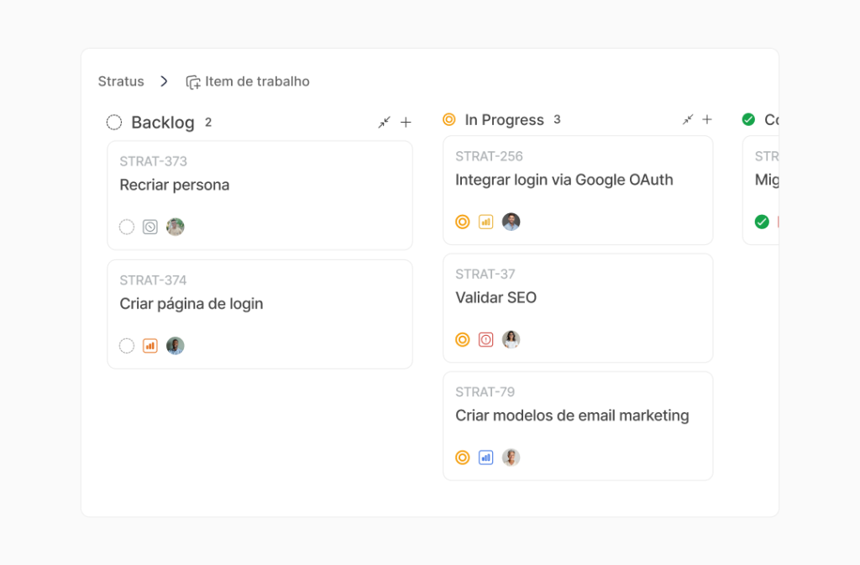This screenshot has width=860, height=565.
Task: Click yellow priority icon on Integrar login card
Action: tap(486, 222)
